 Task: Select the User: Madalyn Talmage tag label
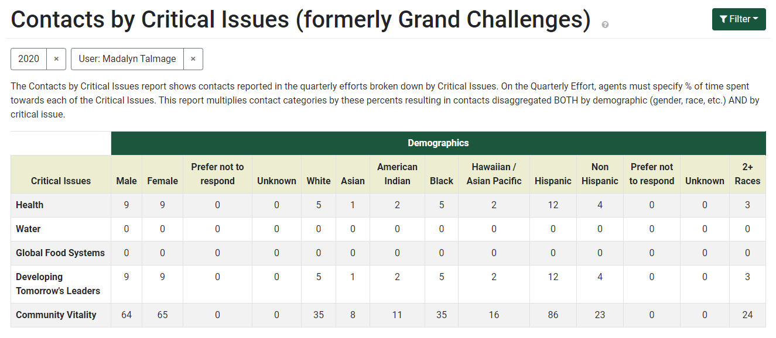[127, 59]
